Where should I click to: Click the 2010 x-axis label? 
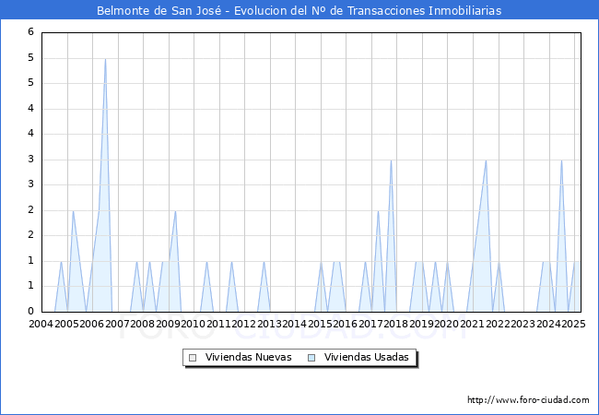[194, 324]
